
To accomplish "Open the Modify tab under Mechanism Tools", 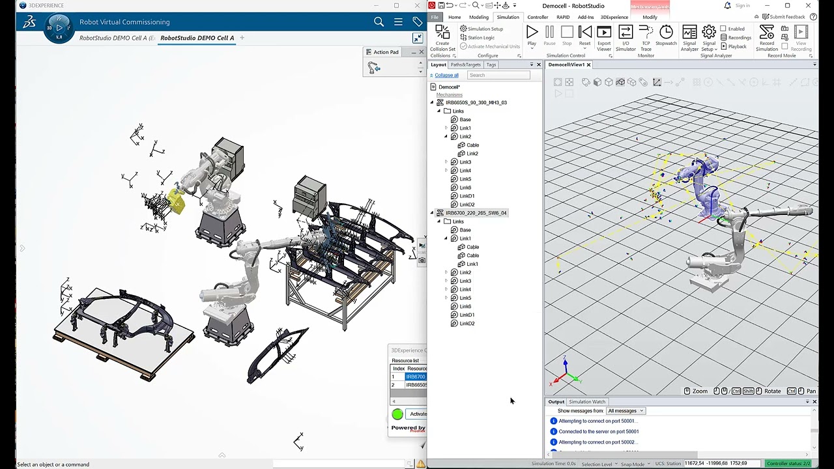I will coord(650,17).
